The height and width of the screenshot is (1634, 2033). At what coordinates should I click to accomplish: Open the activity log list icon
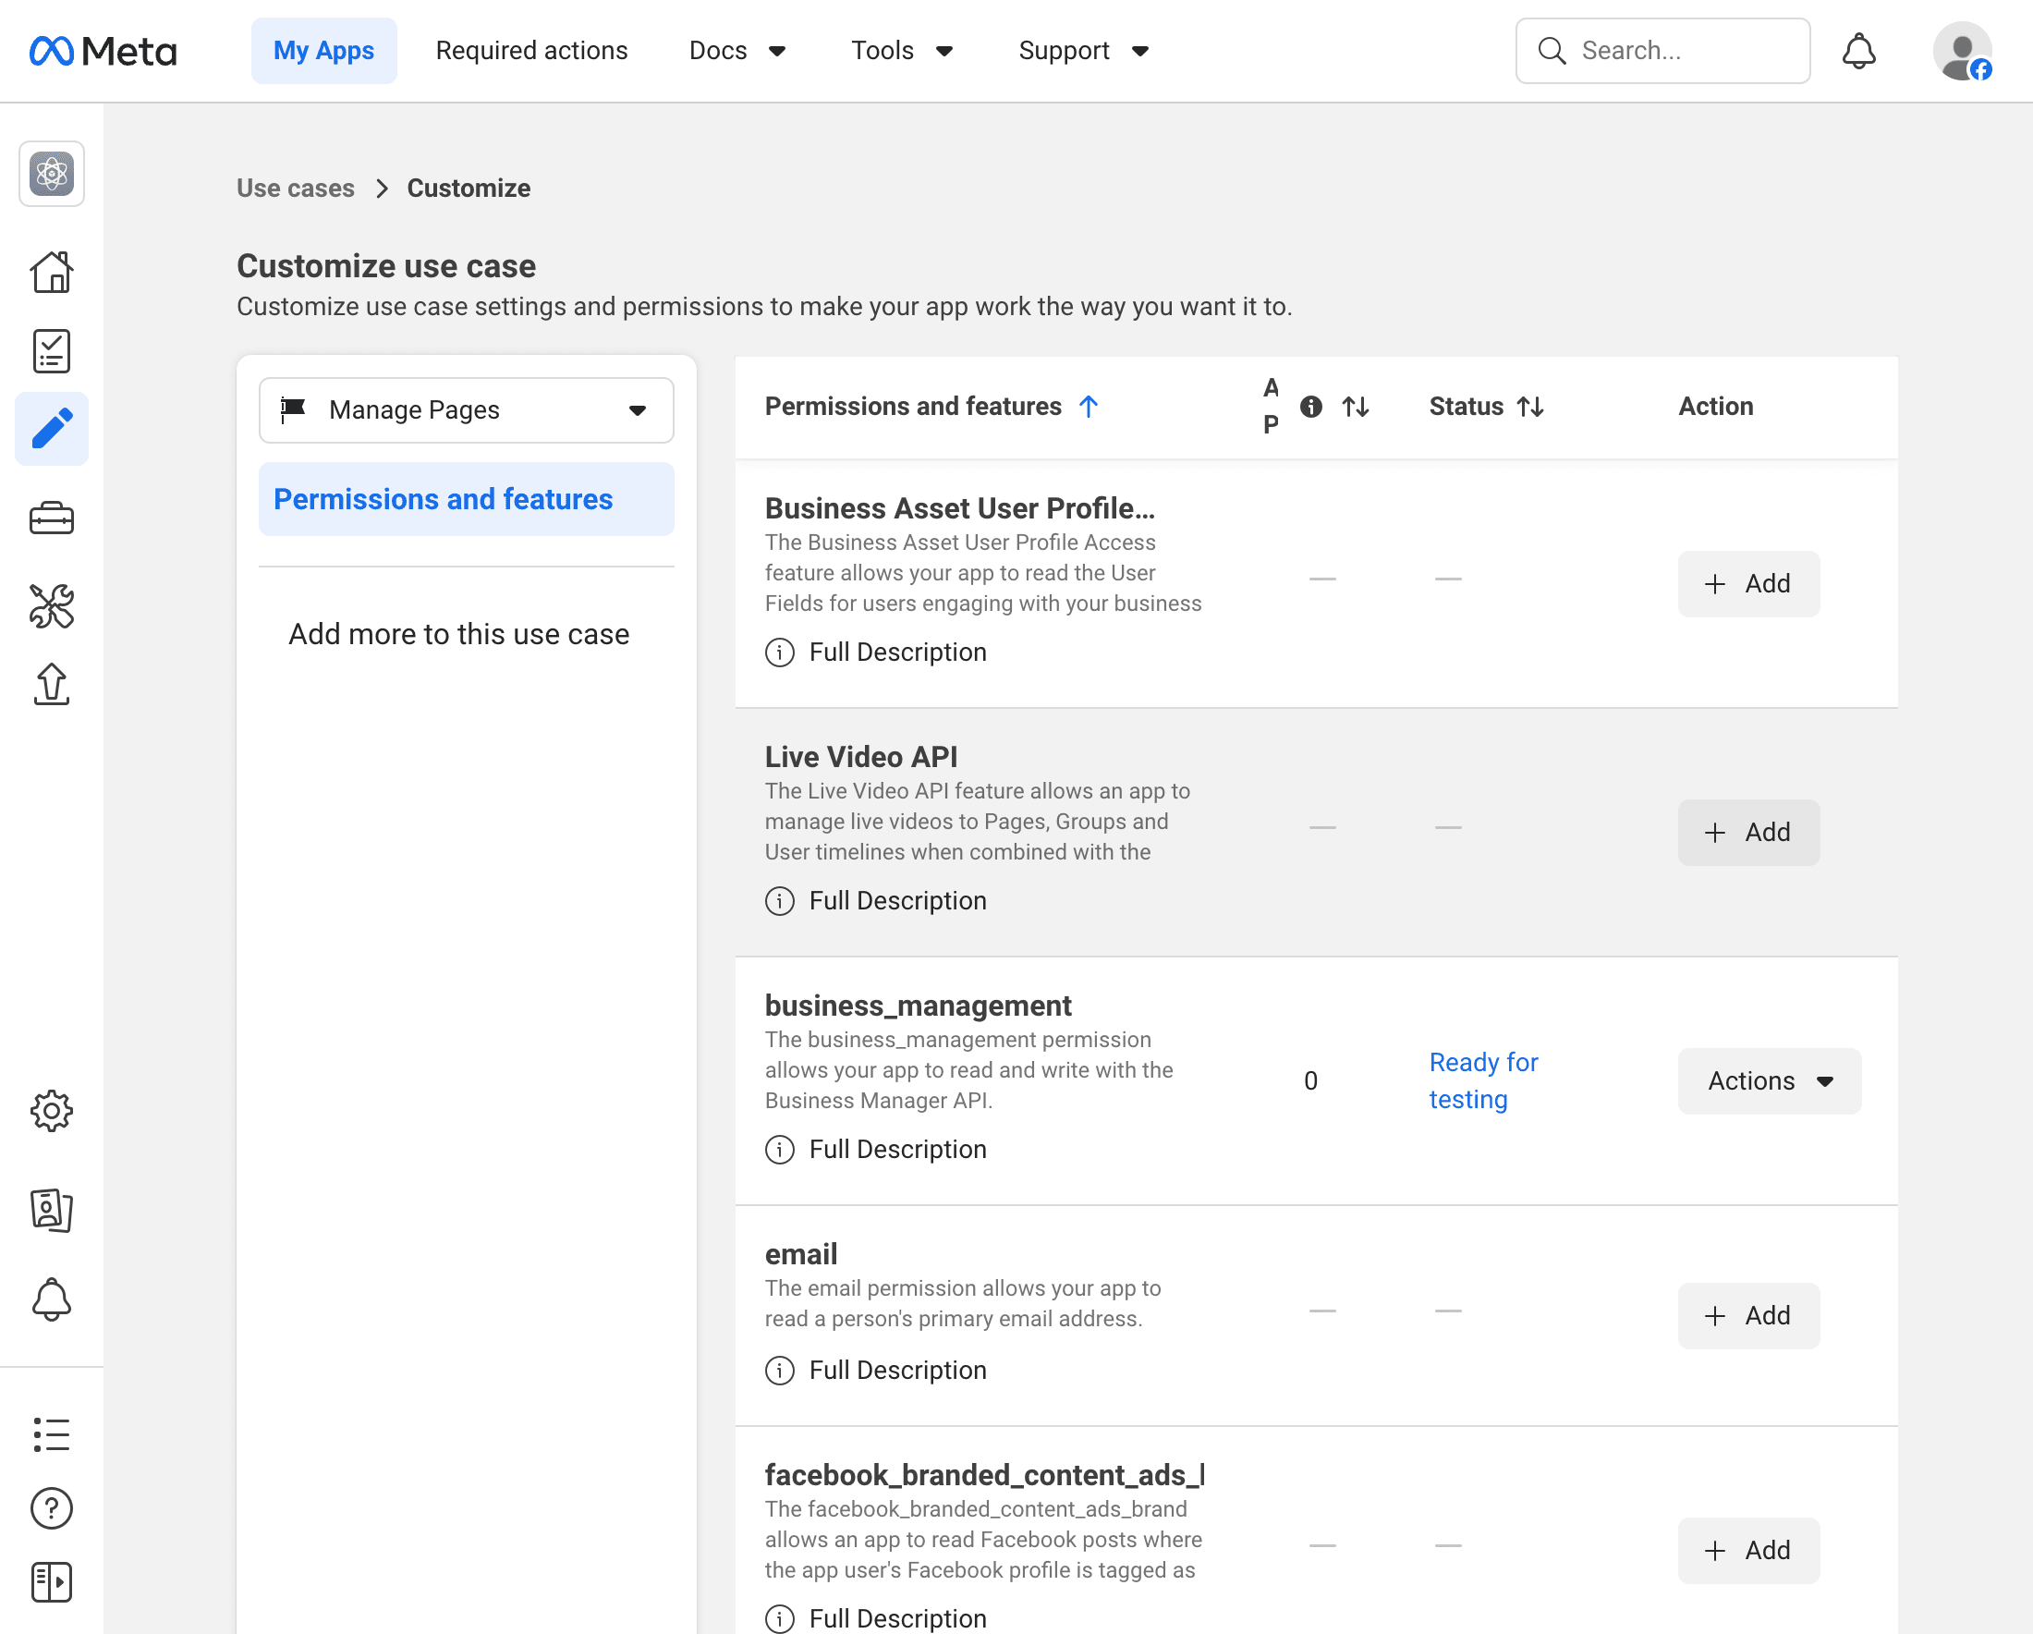pos(52,1434)
